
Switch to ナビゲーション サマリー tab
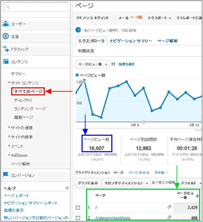click(x=131, y=41)
